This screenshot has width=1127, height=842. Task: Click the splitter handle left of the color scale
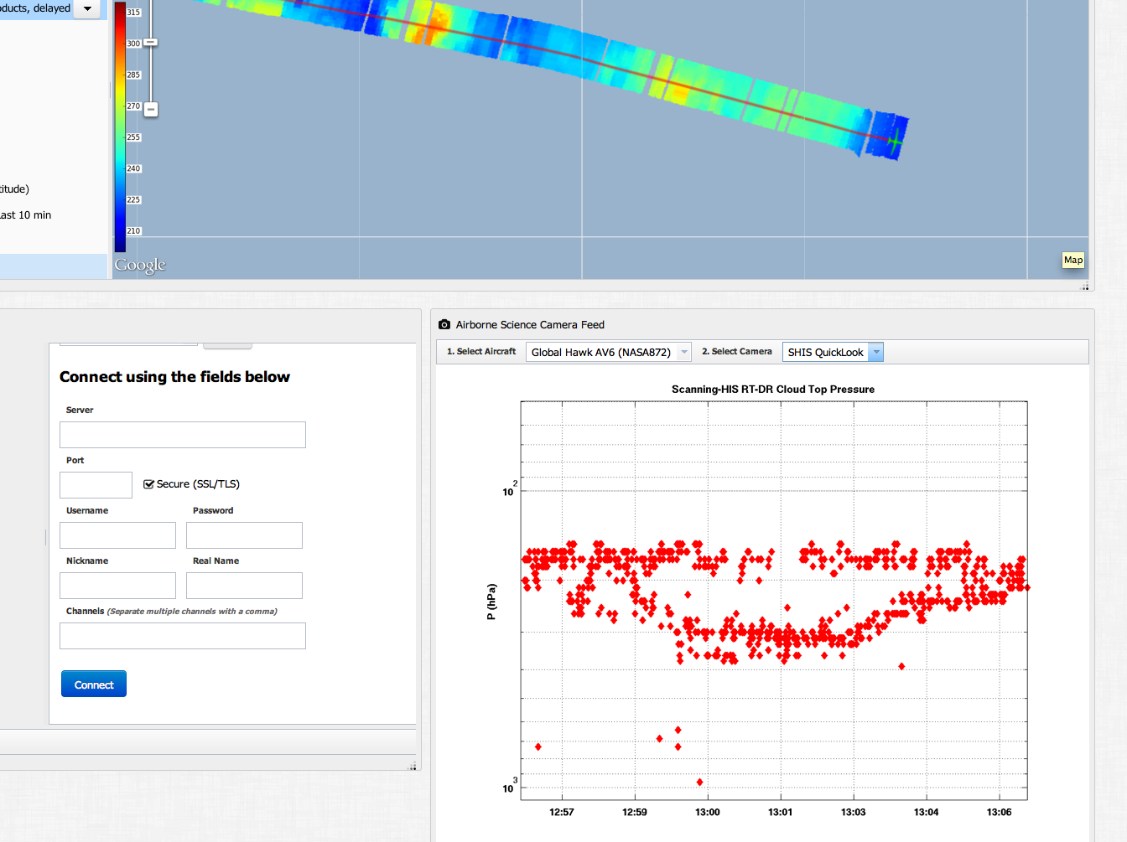(x=111, y=90)
